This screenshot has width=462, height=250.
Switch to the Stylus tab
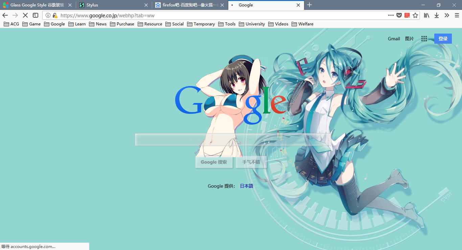pyautogui.click(x=114, y=5)
